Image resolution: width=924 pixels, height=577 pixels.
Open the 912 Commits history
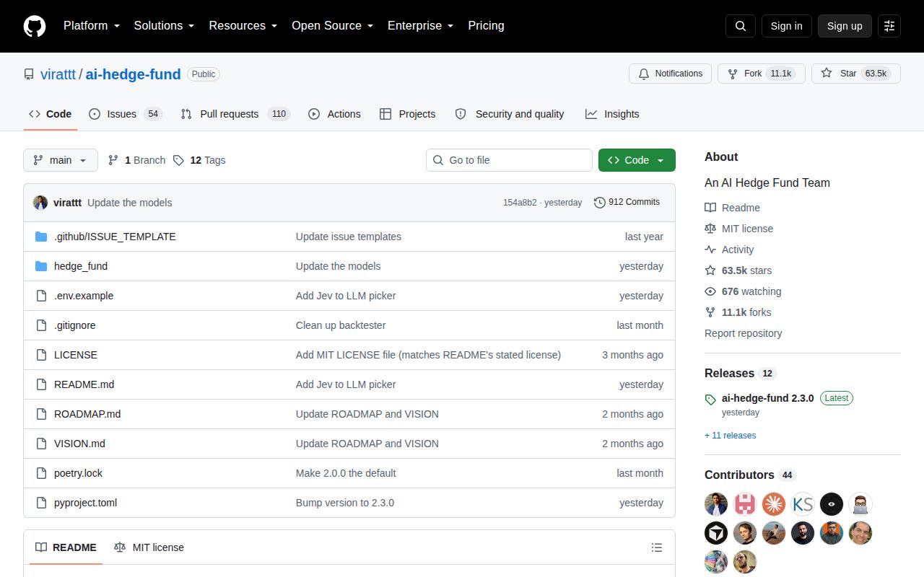coord(627,203)
